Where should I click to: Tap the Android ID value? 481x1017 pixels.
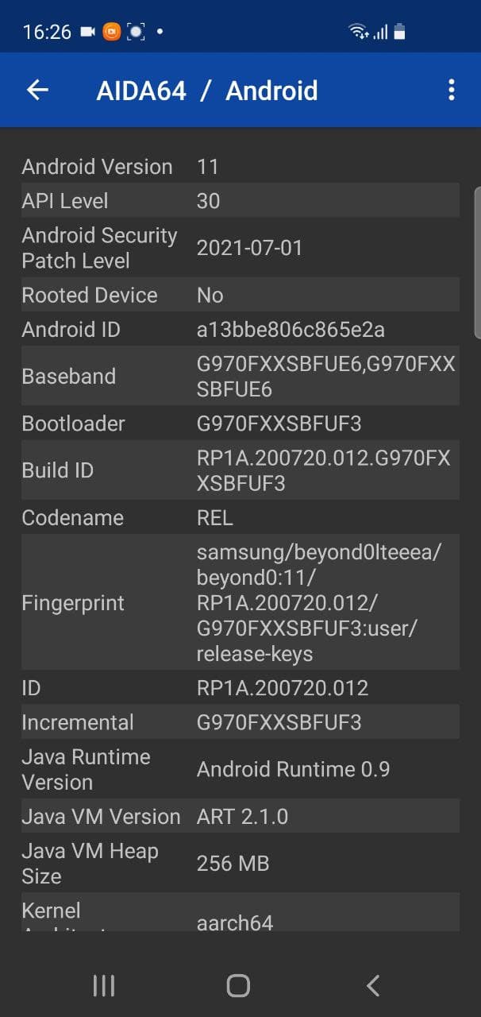coord(290,330)
